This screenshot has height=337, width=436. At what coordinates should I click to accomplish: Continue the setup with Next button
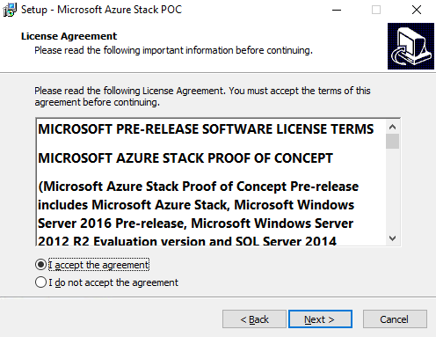(320, 319)
